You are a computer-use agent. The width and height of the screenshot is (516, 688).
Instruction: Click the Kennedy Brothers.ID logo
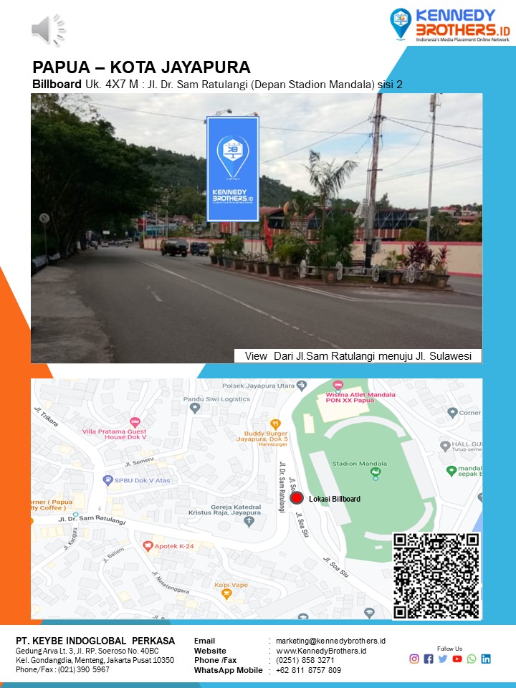450,25
